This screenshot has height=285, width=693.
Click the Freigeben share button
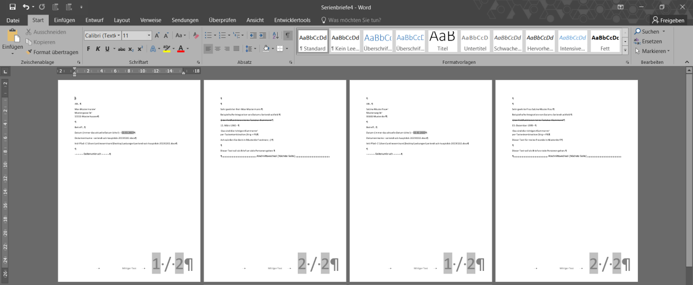[669, 20]
